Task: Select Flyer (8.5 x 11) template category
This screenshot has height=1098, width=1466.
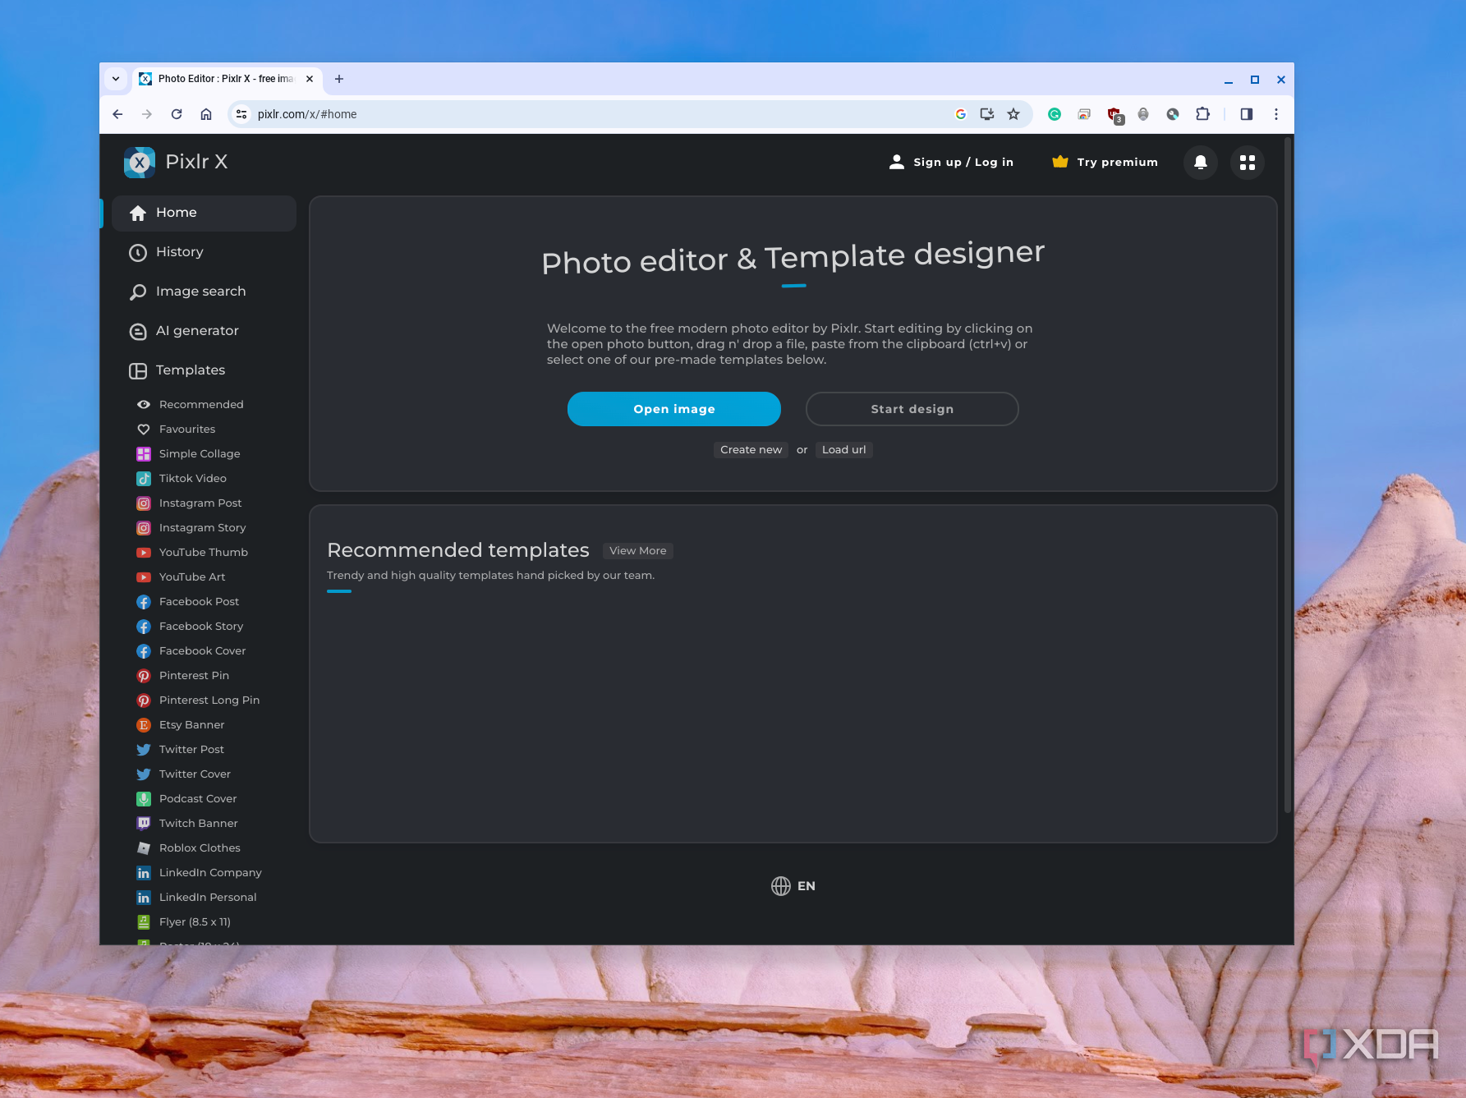Action: (x=183, y=922)
